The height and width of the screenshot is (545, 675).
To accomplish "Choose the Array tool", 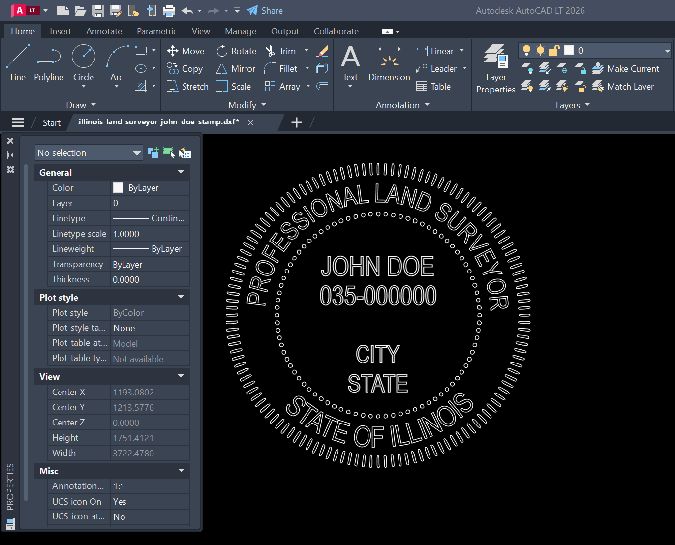I will [x=282, y=86].
